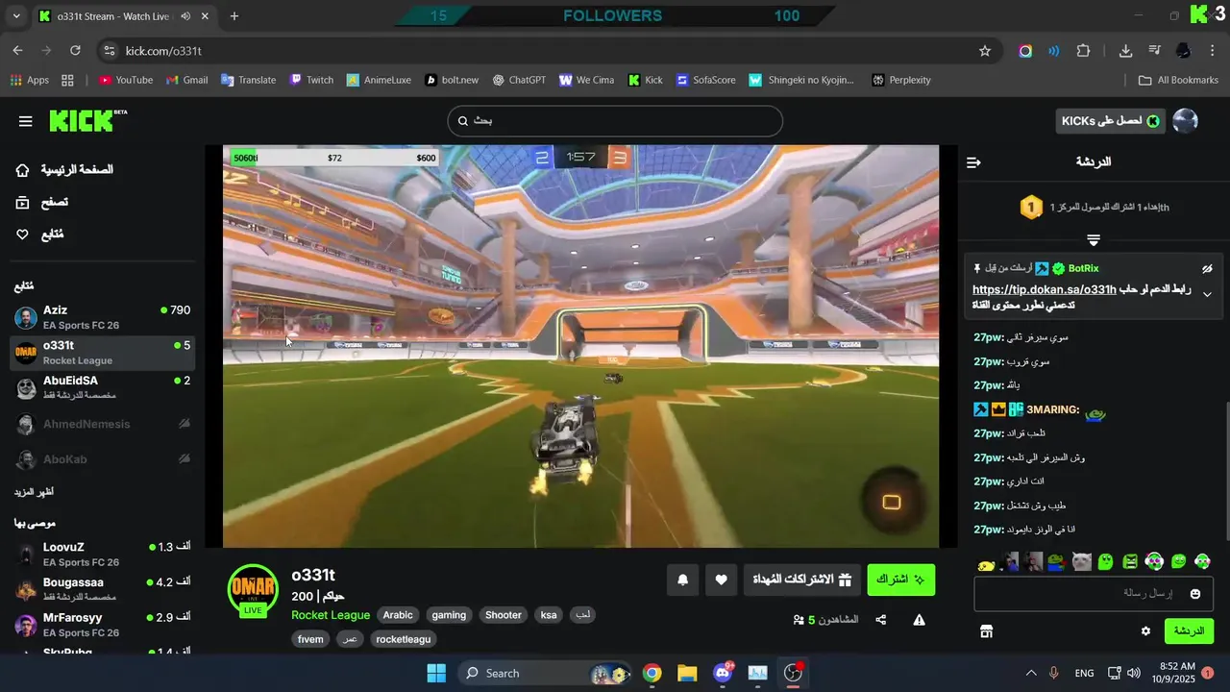Click the Gift subscriptions button

[x=801, y=580]
